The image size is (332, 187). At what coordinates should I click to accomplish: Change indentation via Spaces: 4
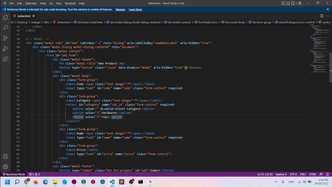tap(281, 175)
